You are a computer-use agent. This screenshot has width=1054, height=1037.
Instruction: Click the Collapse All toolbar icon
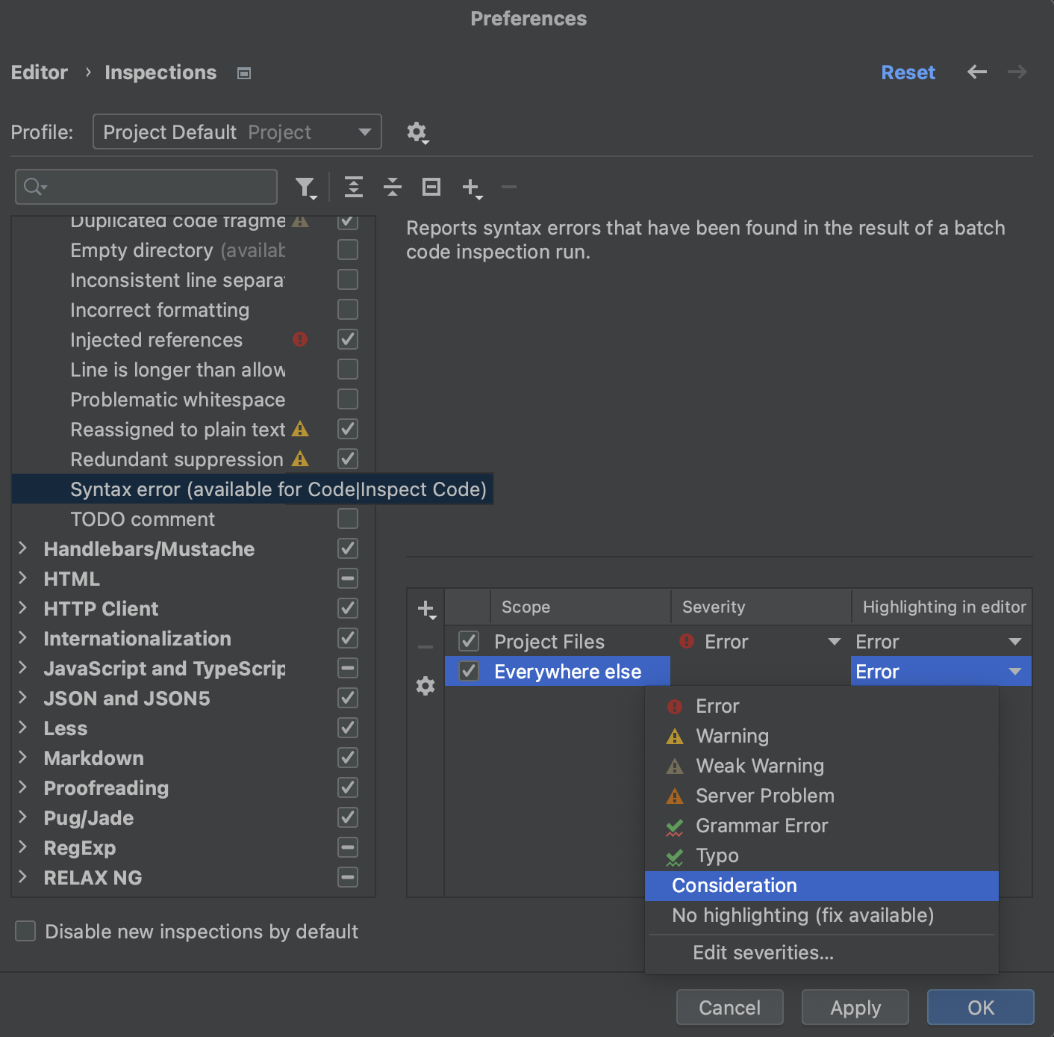pyautogui.click(x=393, y=187)
